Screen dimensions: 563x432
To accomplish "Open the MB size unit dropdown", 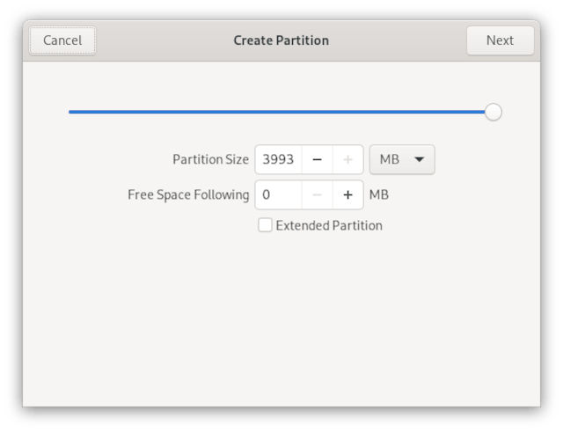I will click(402, 160).
